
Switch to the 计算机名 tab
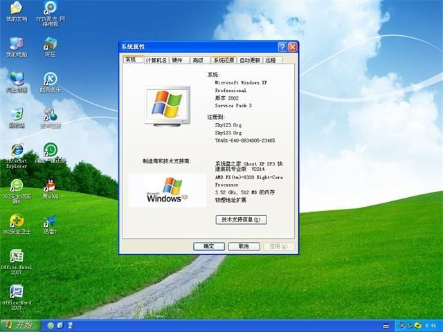point(156,60)
